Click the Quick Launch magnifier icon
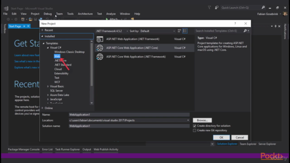Screen dimensions: 290x163 [x=263, y=8]
